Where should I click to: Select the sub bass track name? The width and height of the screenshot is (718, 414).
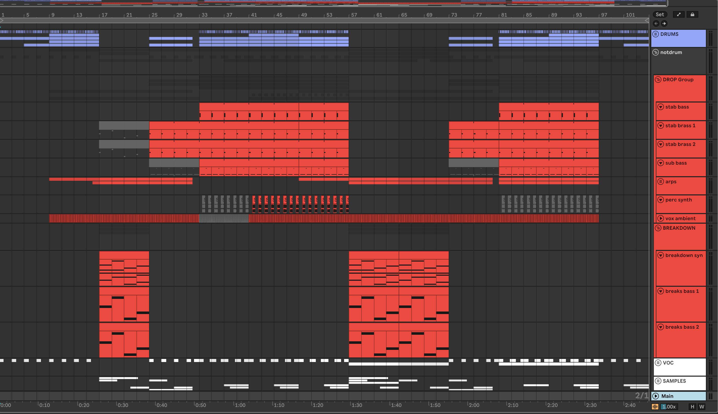pos(676,163)
